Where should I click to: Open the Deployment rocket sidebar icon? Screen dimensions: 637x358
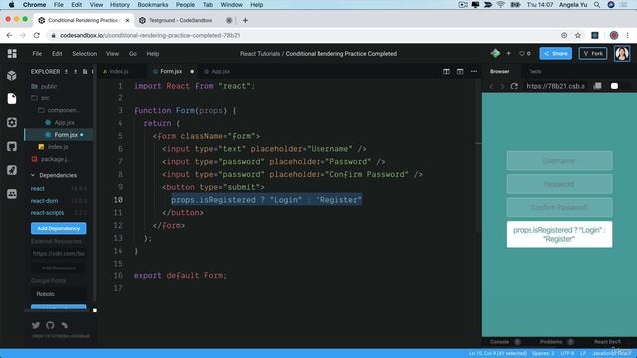tap(12, 170)
